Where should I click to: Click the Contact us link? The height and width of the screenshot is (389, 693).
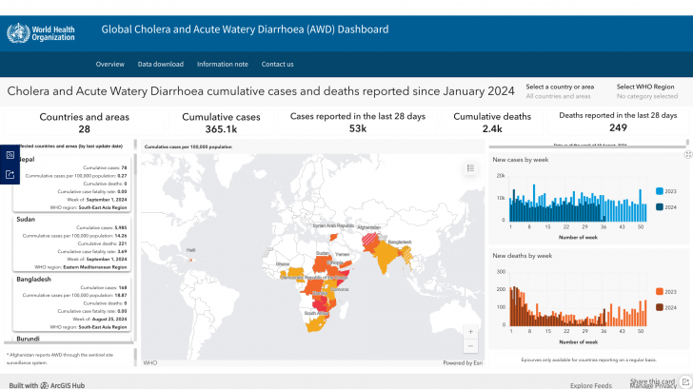click(277, 64)
